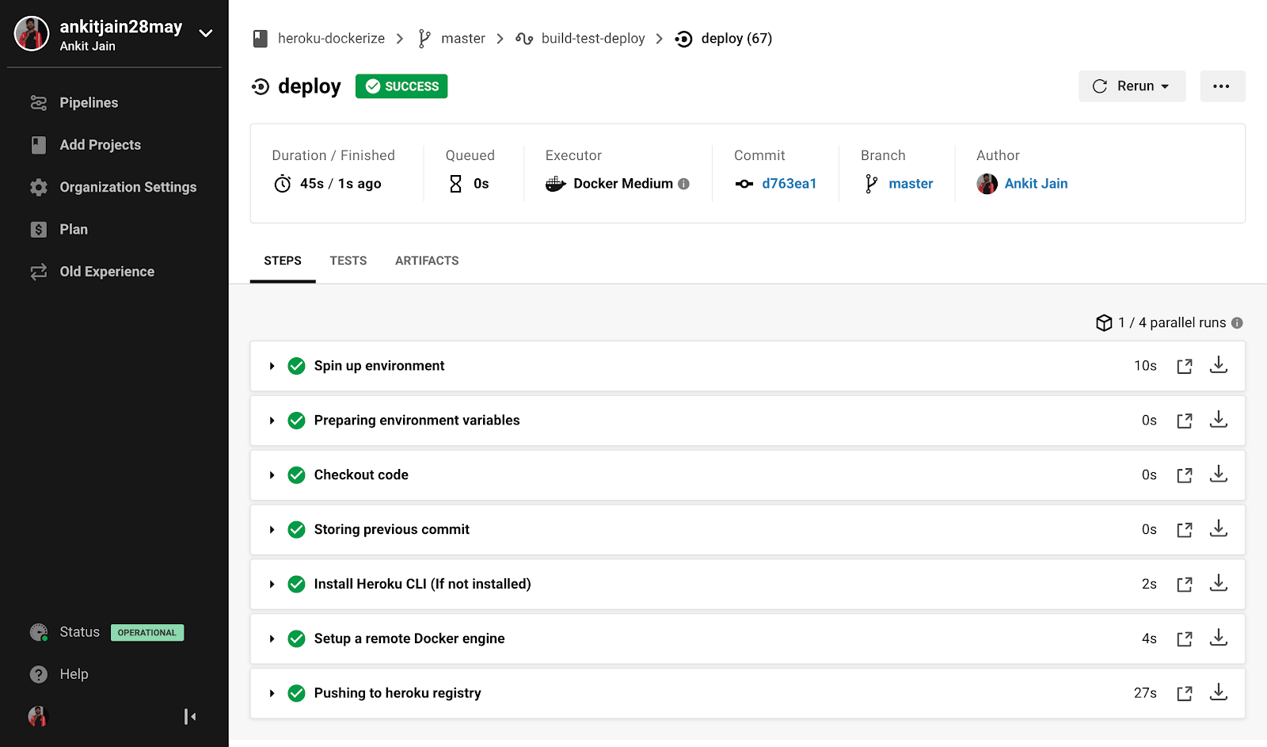Image resolution: width=1267 pixels, height=747 pixels.
Task: Open Setup a remote Docker engine output externally
Action: click(1185, 639)
